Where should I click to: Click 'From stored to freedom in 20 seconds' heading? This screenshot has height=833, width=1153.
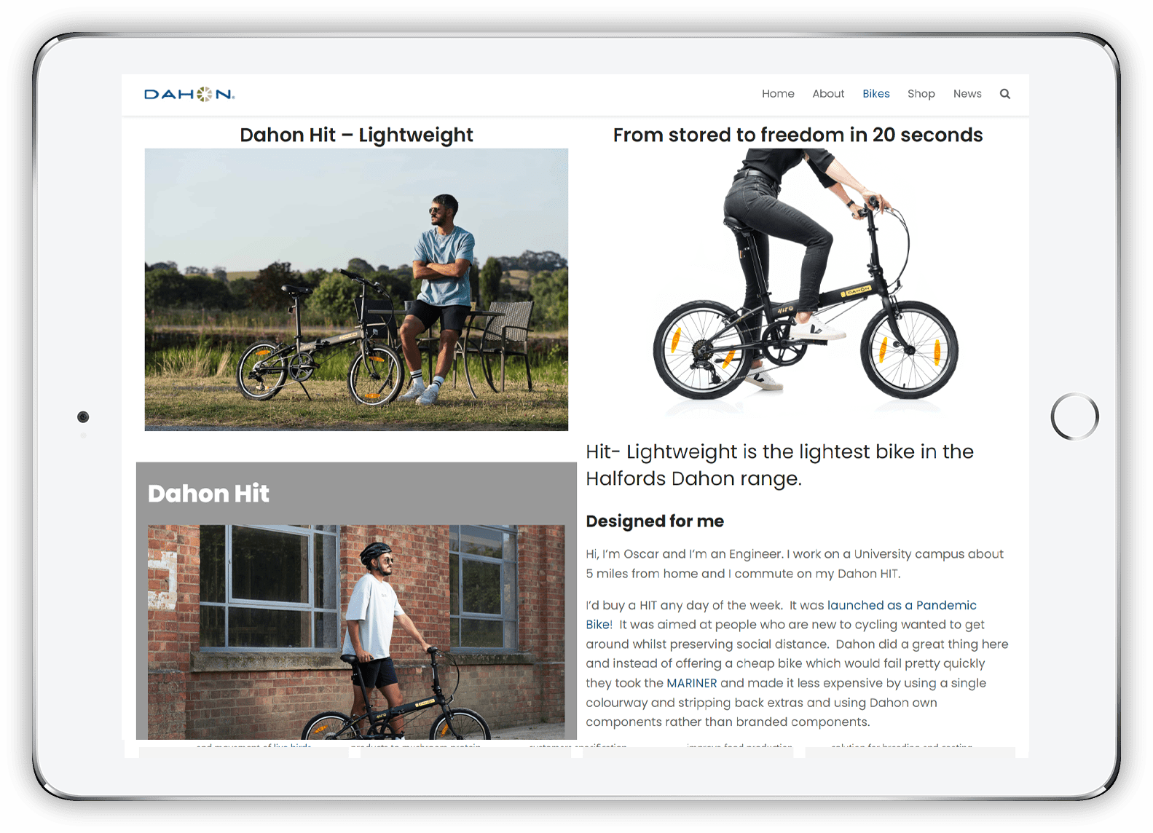[798, 135]
